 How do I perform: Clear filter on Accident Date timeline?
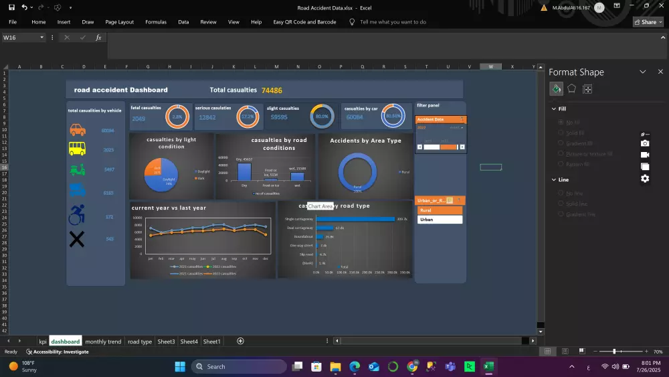(462, 119)
